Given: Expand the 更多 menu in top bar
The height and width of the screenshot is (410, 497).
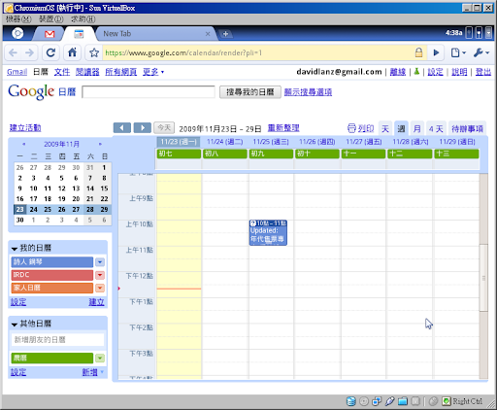Looking at the screenshot, I should 153,72.
